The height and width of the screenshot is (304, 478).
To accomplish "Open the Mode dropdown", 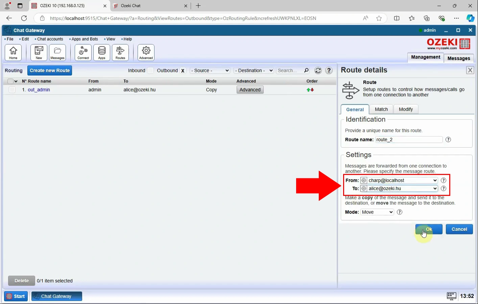I will tap(377, 212).
